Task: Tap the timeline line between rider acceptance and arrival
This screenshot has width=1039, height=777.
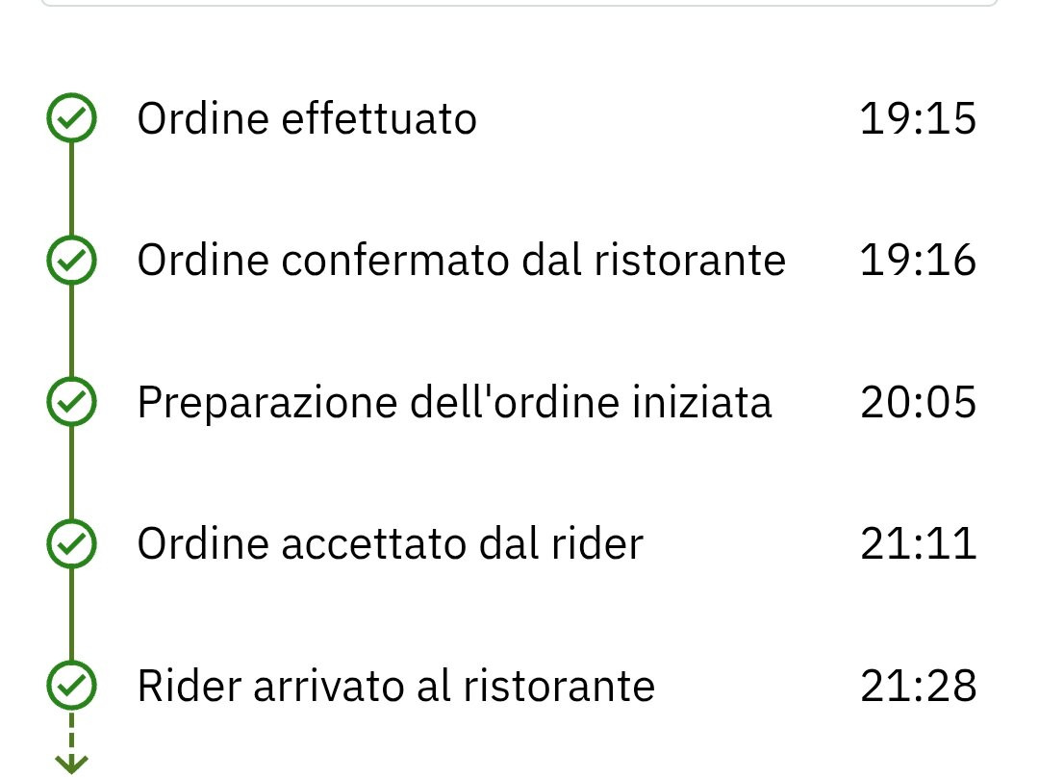Action: coord(71,614)
